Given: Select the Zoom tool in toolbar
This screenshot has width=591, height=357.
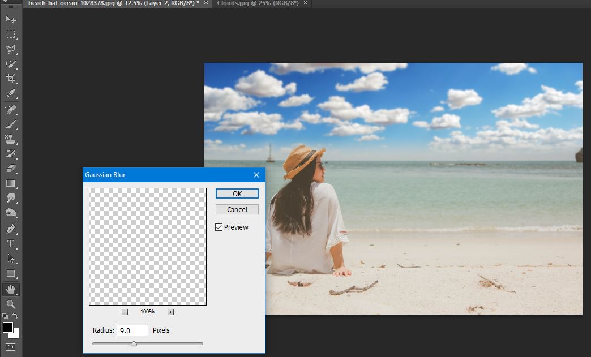Looking at the screenshot, I should (x=10, y=304).
